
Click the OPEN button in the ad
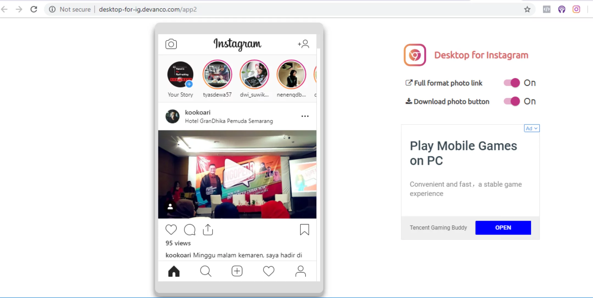[x=503, y=227]
